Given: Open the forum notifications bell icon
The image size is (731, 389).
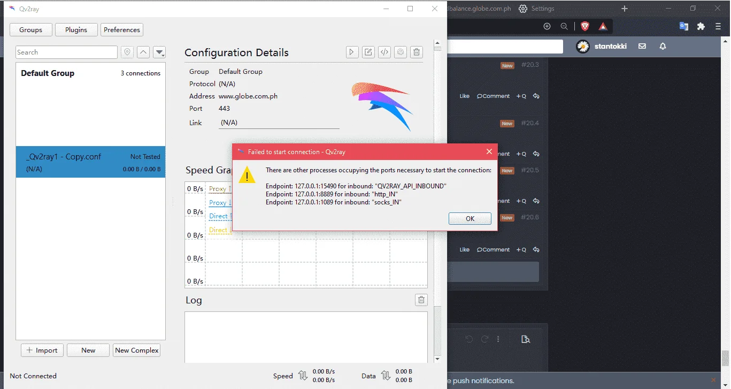Looking at the screenshot, I should pyautogui.click(x=663, y=47).
